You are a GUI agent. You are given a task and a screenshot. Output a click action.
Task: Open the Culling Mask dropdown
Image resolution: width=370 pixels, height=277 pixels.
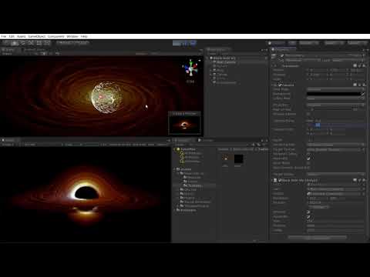click(x=335, y=98)
